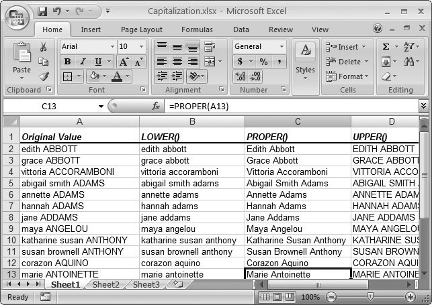The width and height of the screenshot is (432, 305).
Task: Adjust the zoom slider handle
Action: tap(370, 296)
